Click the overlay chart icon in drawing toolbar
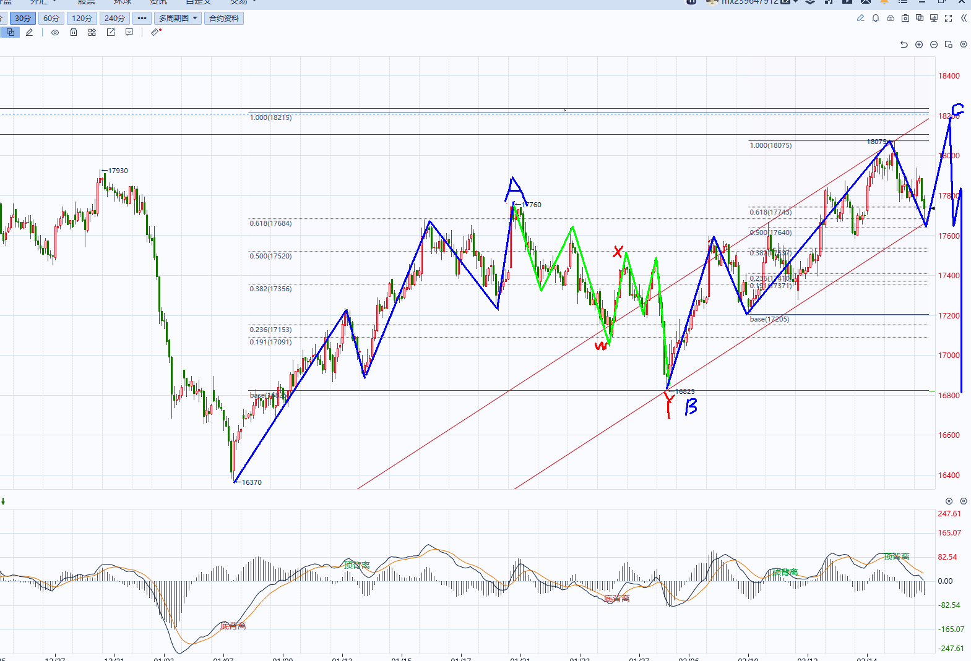Screen dimensions: 971x661 [11, 32]
